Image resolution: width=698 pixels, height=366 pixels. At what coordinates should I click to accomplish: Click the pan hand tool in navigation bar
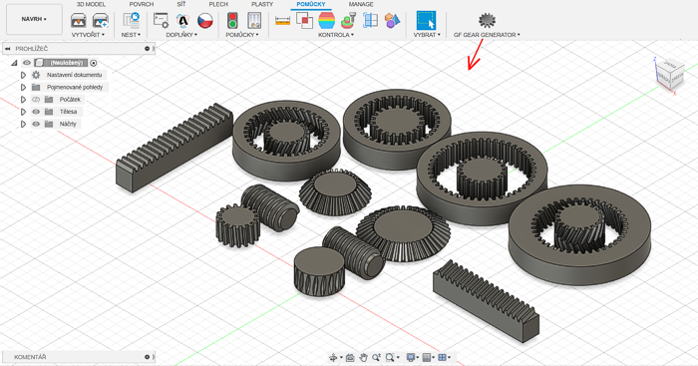pos(363,357)
